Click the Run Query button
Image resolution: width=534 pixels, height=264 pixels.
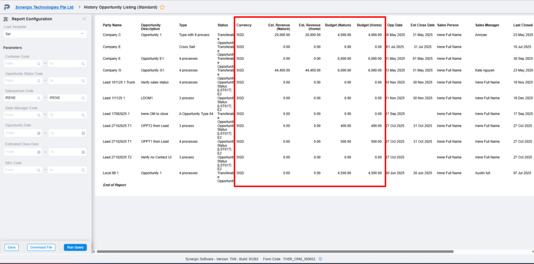(75, 247)
